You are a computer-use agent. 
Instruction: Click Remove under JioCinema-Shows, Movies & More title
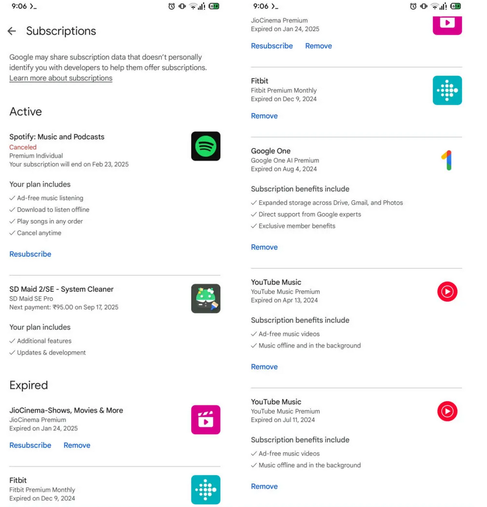click(x=77, y=445)
